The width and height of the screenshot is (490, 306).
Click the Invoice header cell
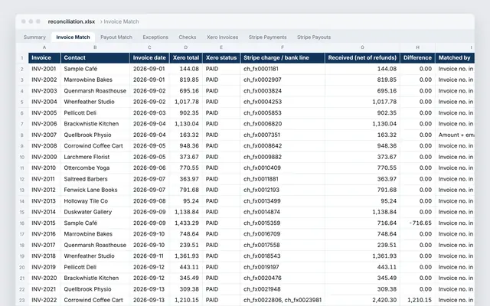tap(44, 58)
